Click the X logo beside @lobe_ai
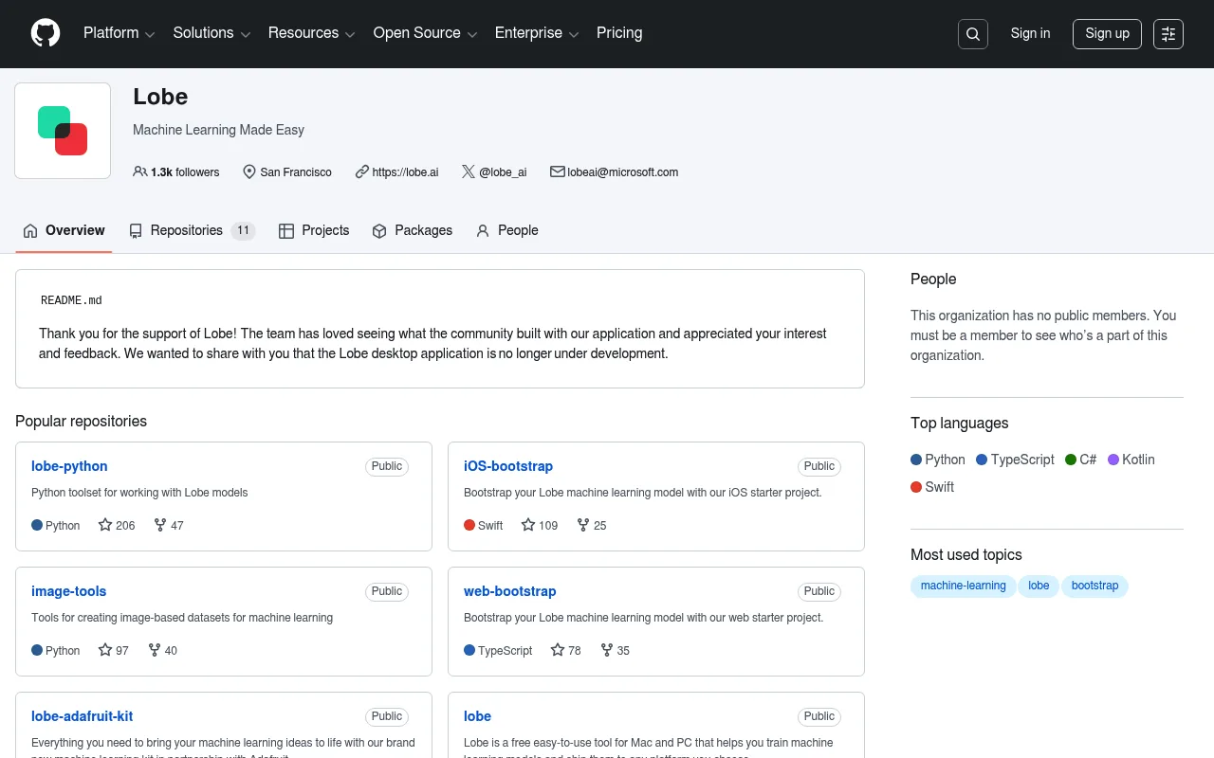Image resolution: width=1214 pixels, height=758 pixels. pyautogui.click(x=469, y=171)
